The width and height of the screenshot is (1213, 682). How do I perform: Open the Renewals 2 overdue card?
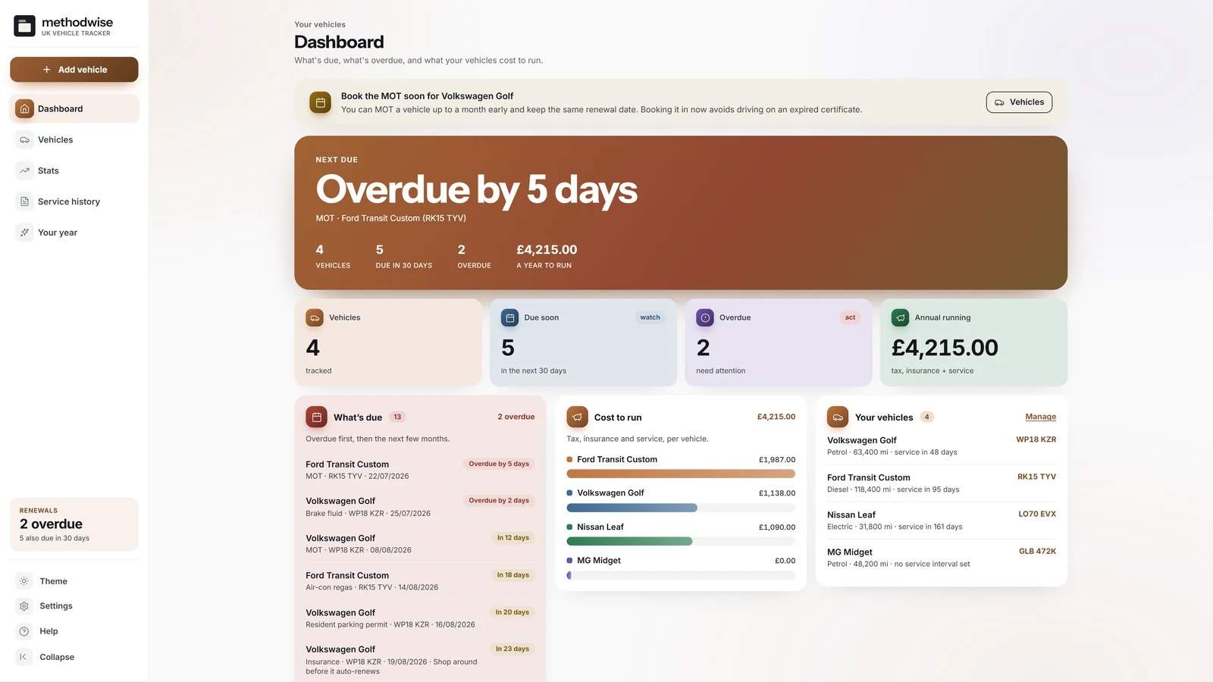[74, 524]
